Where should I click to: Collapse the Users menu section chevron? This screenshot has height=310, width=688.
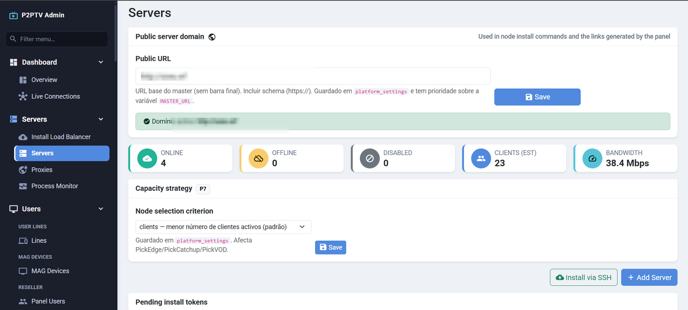101,209
